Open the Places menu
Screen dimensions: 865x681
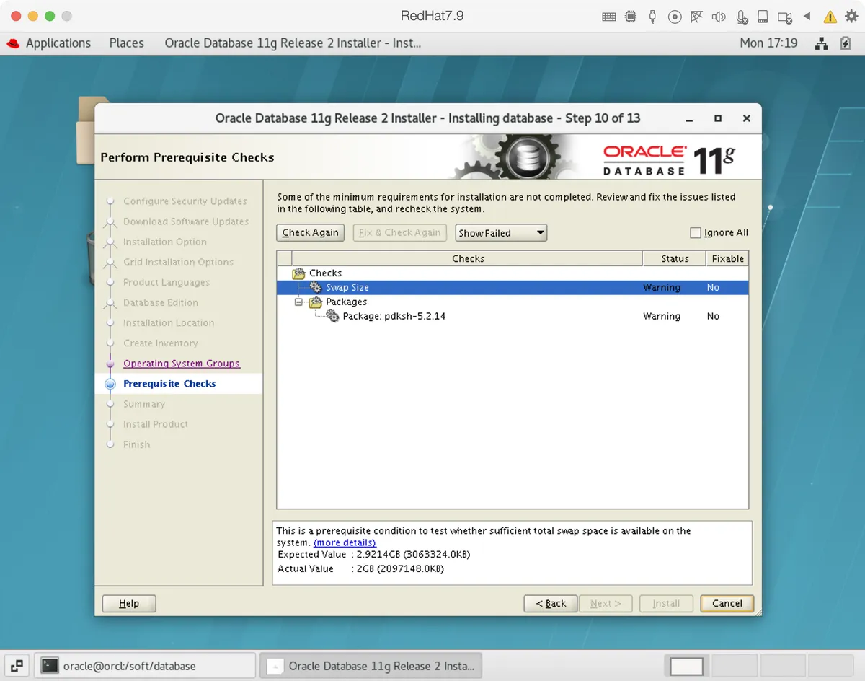tap(126, 43)
